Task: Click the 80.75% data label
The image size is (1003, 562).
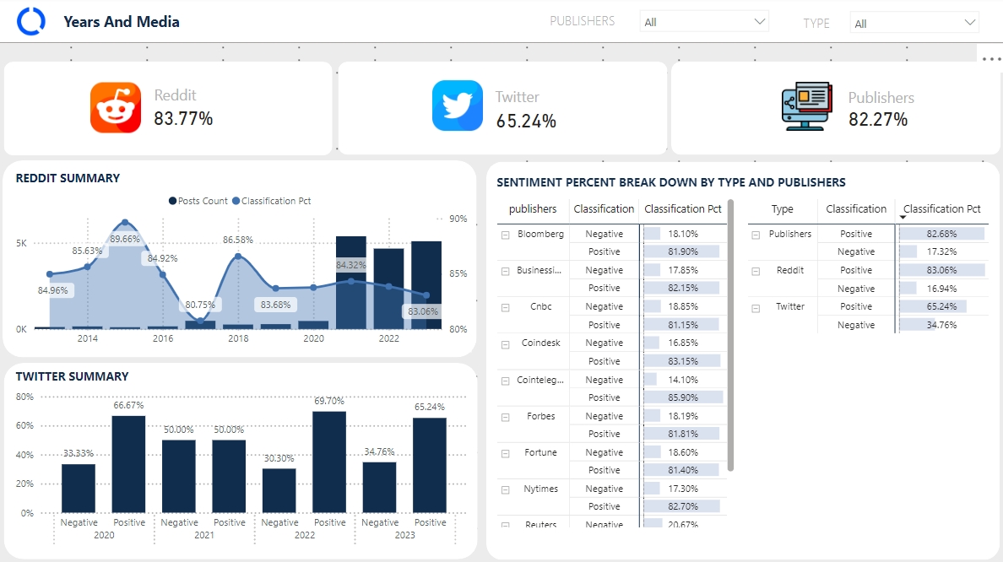Action: point(200,305)
